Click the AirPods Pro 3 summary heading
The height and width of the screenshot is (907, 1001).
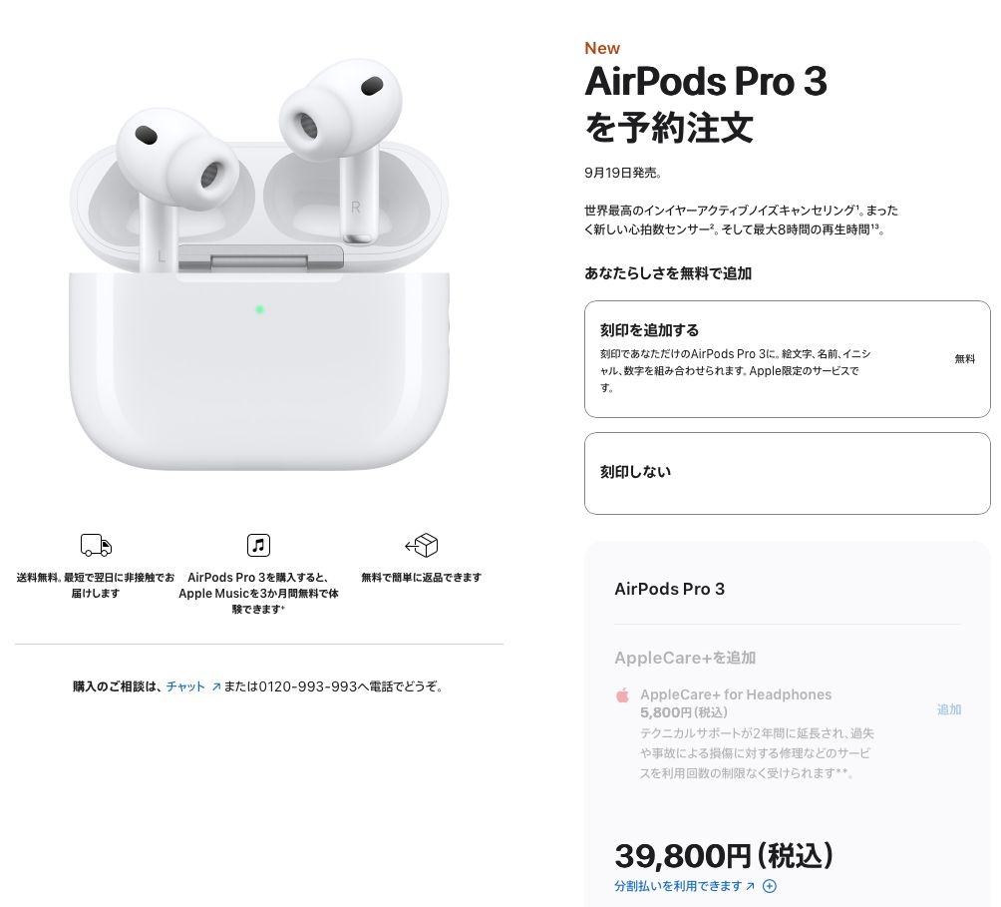(669, 589)
